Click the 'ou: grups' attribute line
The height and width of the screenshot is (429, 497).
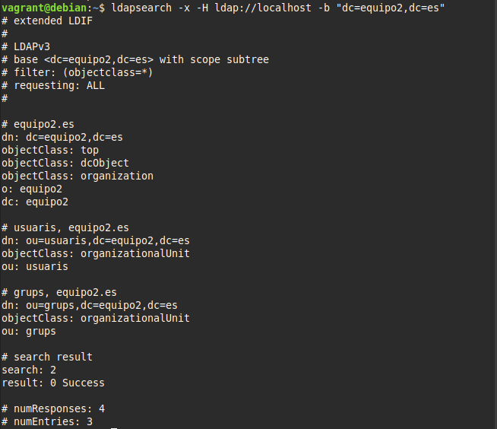tap(29, 331)
